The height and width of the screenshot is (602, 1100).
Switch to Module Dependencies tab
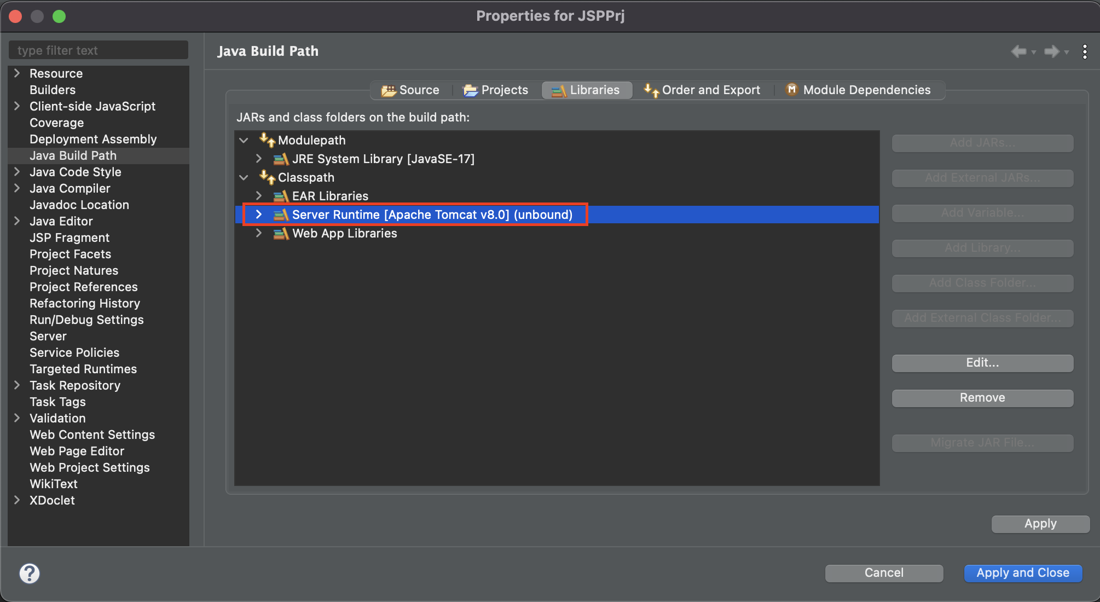tap(858, 90)
